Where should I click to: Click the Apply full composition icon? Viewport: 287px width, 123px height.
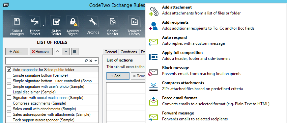(153, 57)
